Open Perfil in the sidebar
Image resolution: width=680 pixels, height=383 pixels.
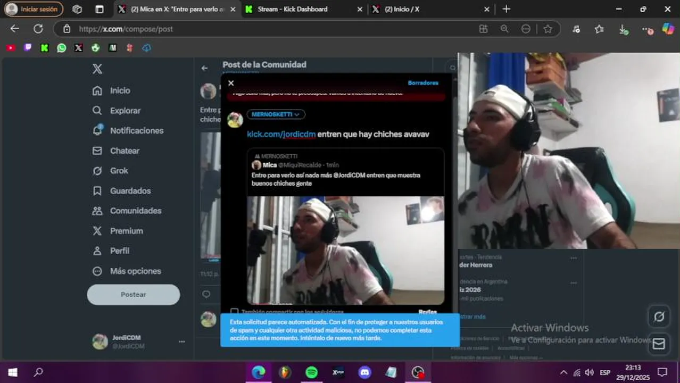coord(111,251)
